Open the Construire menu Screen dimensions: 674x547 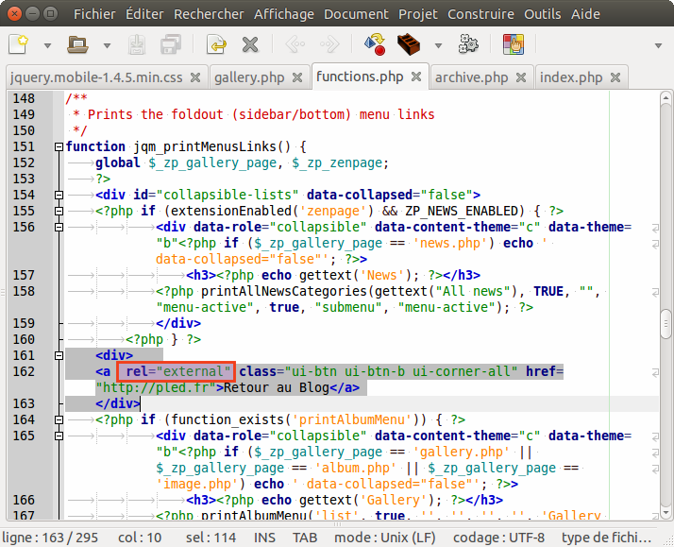480,14
